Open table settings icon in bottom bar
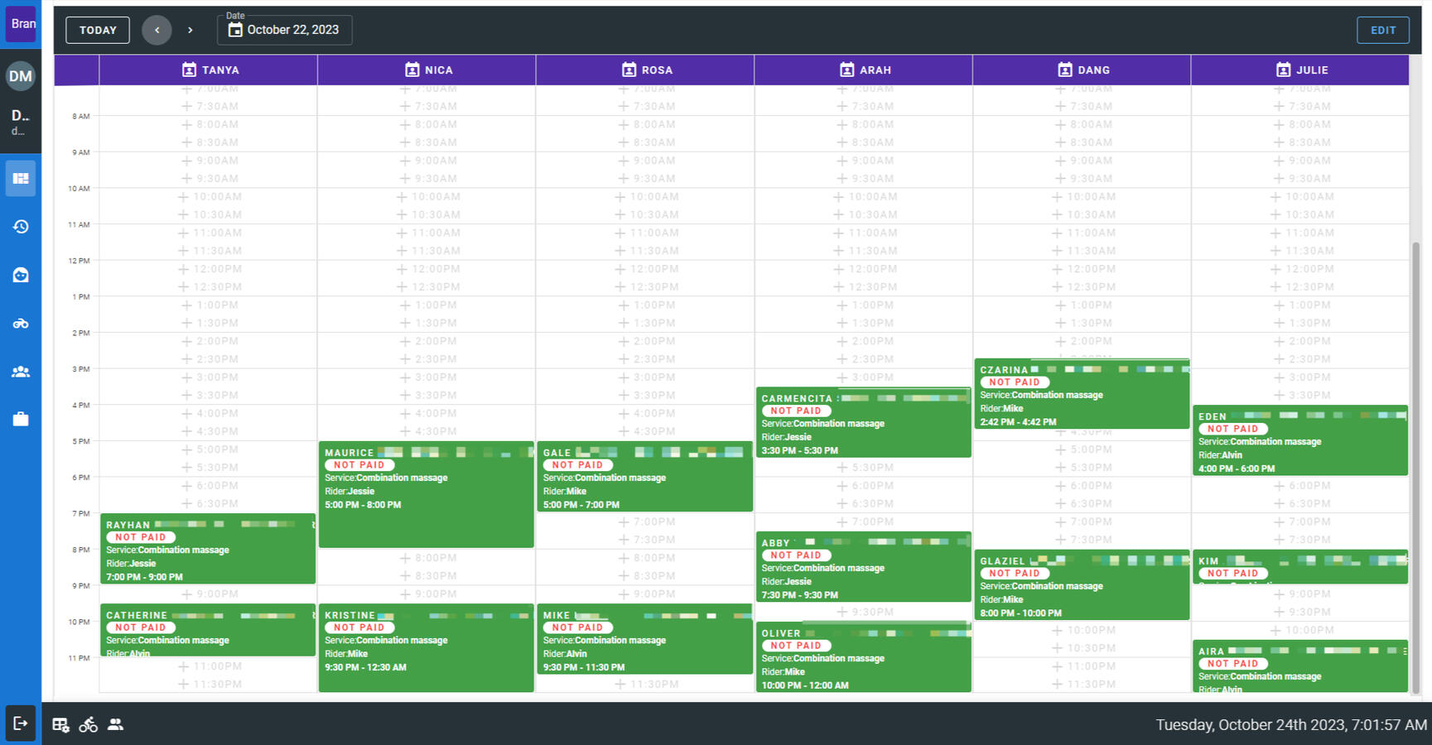1432x745 pixels. click(x=61, y=725)
